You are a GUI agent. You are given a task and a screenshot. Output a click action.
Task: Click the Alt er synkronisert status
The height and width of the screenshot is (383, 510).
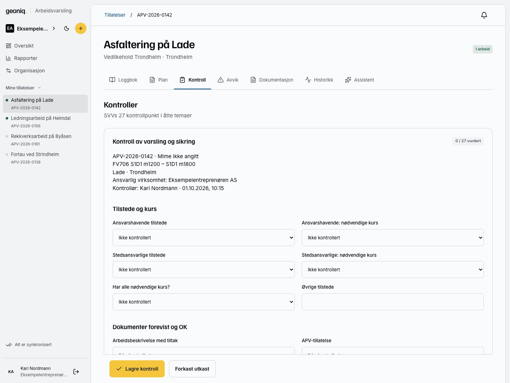tap(29, 345)
